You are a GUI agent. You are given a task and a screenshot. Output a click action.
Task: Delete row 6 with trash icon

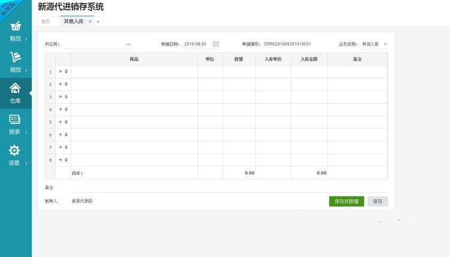point(66,134)
